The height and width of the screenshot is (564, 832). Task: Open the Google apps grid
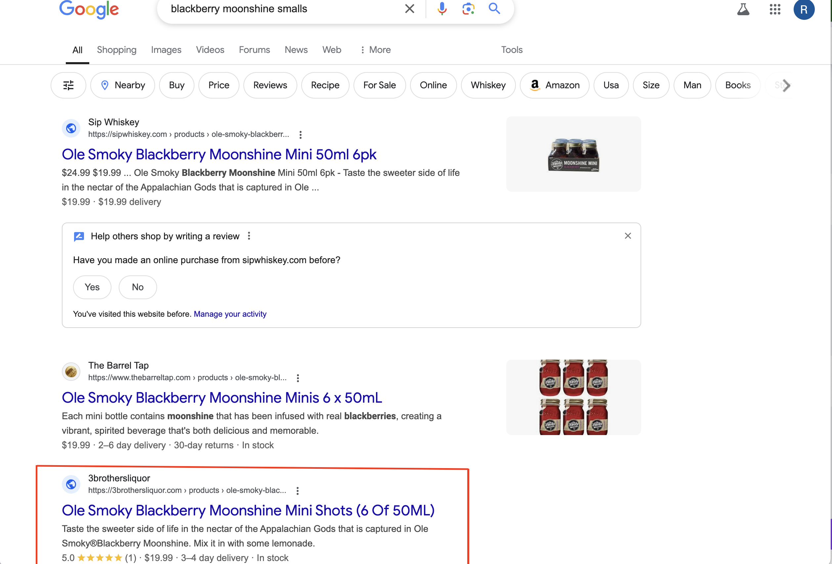pos(775,9)
